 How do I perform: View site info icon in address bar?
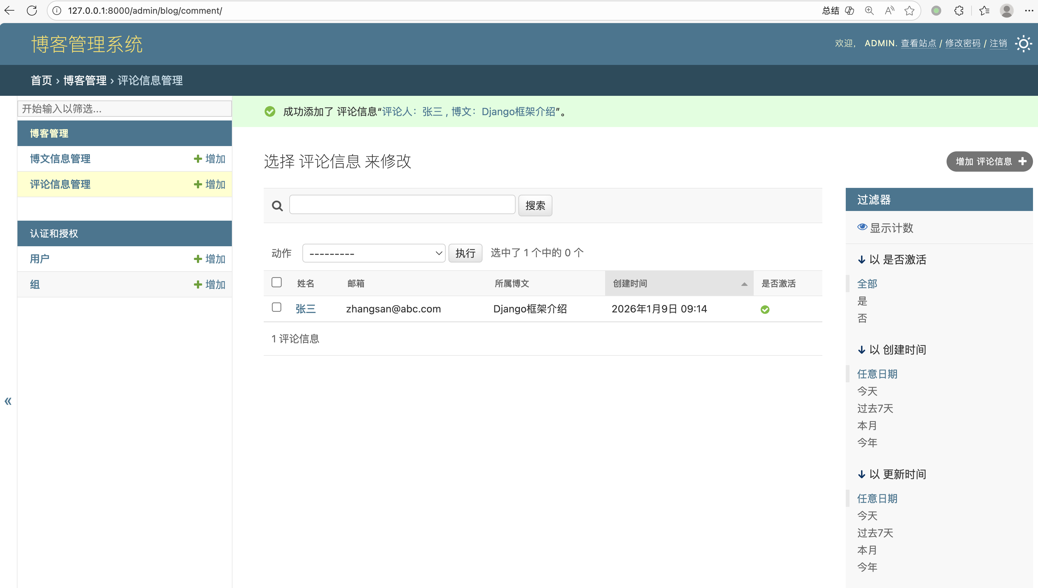coord(57,11)
